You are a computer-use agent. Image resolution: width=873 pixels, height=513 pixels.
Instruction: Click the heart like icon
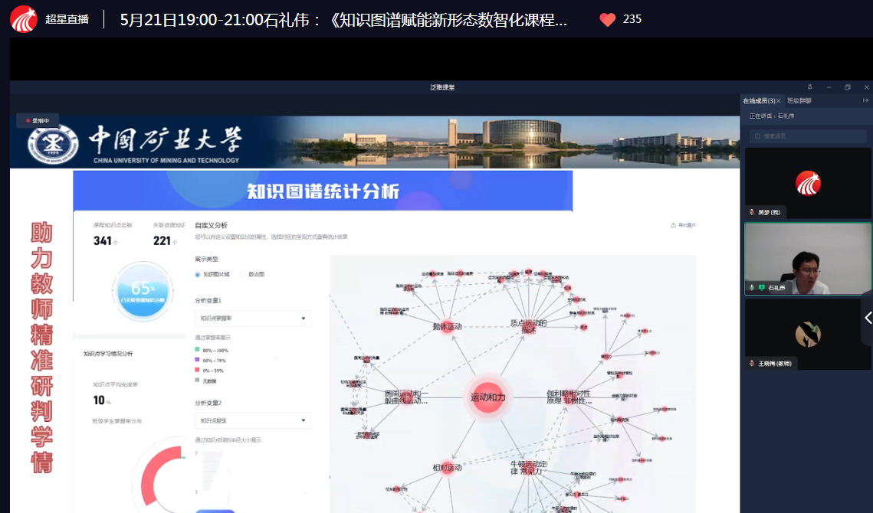point(608,20)
